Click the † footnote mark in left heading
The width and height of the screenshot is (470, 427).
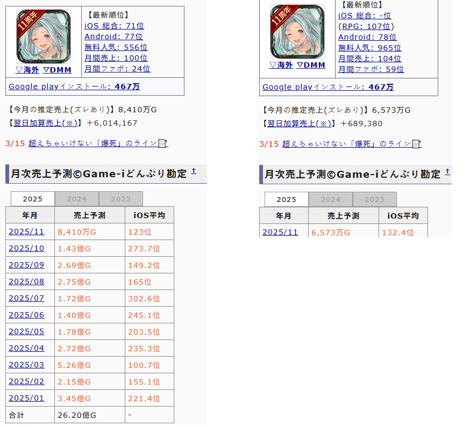(x=194, y=171)
